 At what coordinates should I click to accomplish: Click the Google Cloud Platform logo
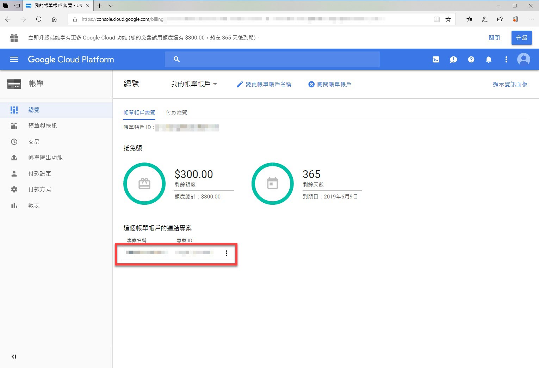pyautogui.click(x=71, y=60)
